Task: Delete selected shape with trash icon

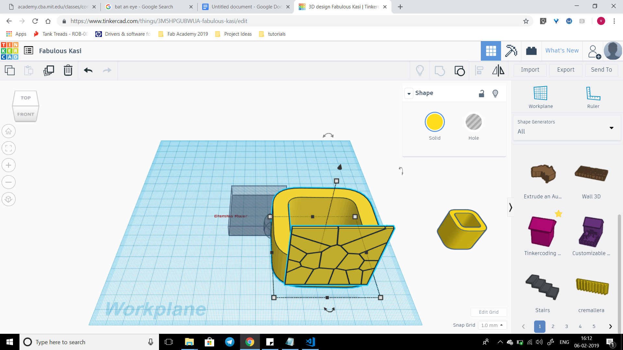Action: coord(68,70)
